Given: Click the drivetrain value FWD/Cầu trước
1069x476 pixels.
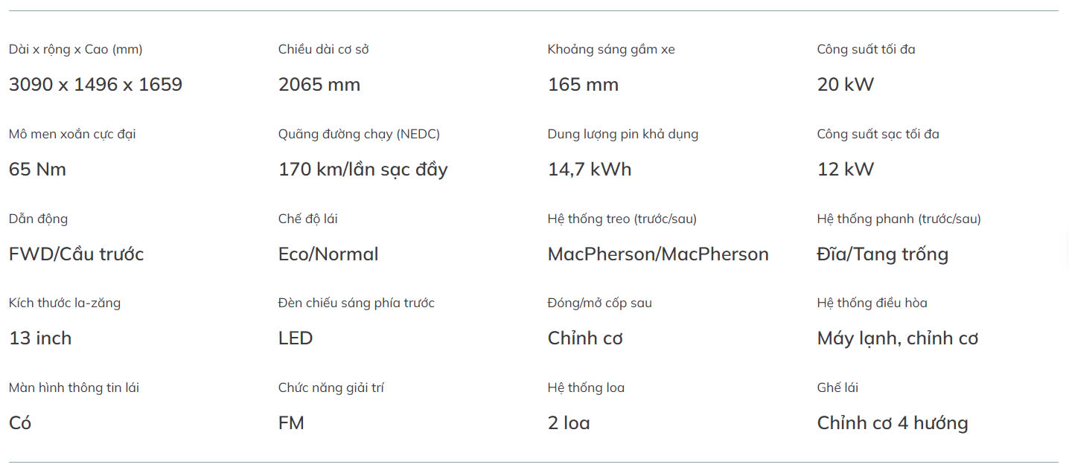Looking at the screenshot, I should click(x=76, y=254).
